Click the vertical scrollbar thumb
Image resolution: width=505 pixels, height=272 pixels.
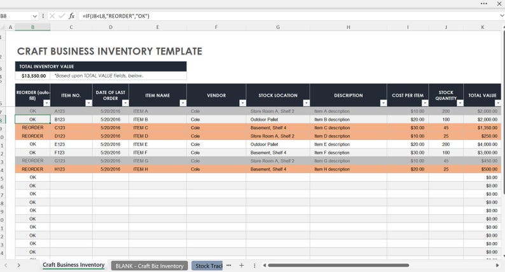click(503, 112)
